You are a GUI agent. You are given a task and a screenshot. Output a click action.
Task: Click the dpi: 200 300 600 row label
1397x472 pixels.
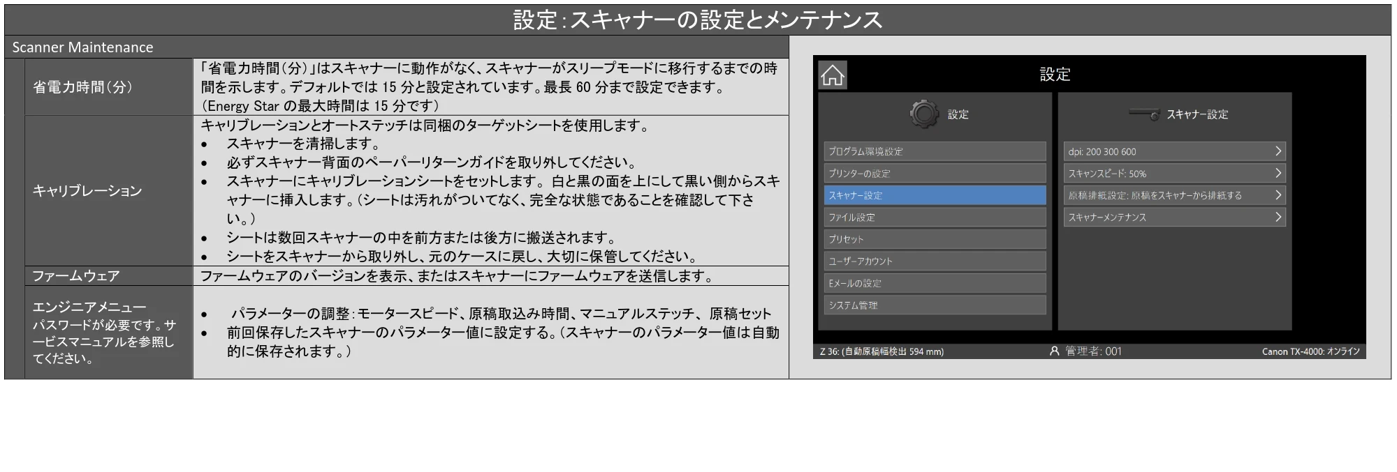[1102, 151]
